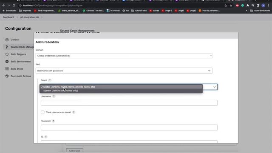
Task: Open the browser three-dot menu
Action: [x=269, y=6]
